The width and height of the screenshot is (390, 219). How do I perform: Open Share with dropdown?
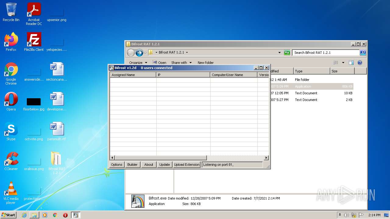[182, 63]
